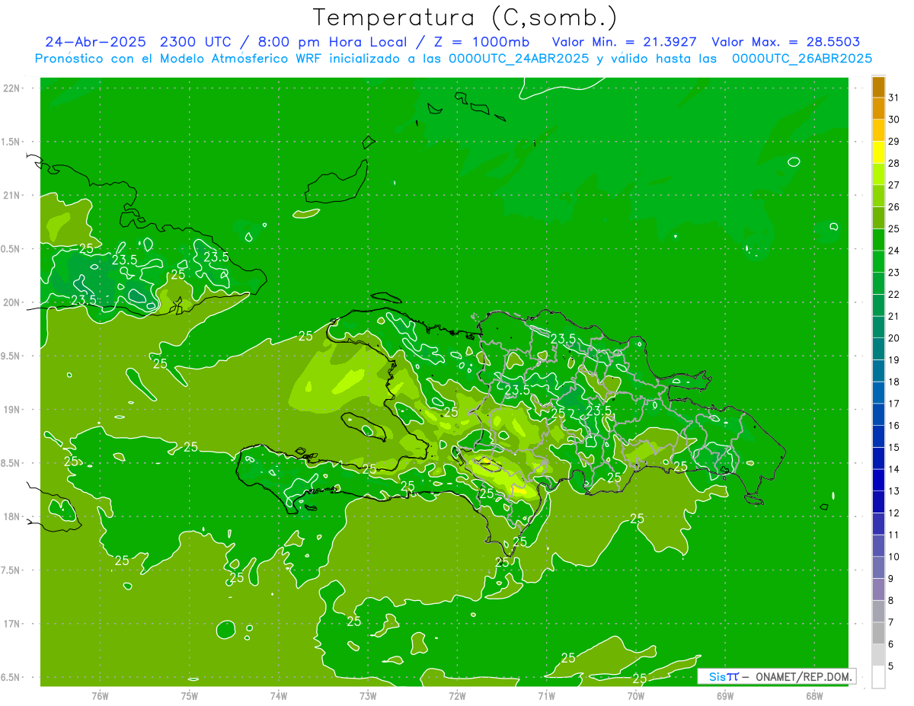
Task: Click the '23' legend scale value
Action: pyautogui.click(x=893, y=272)
